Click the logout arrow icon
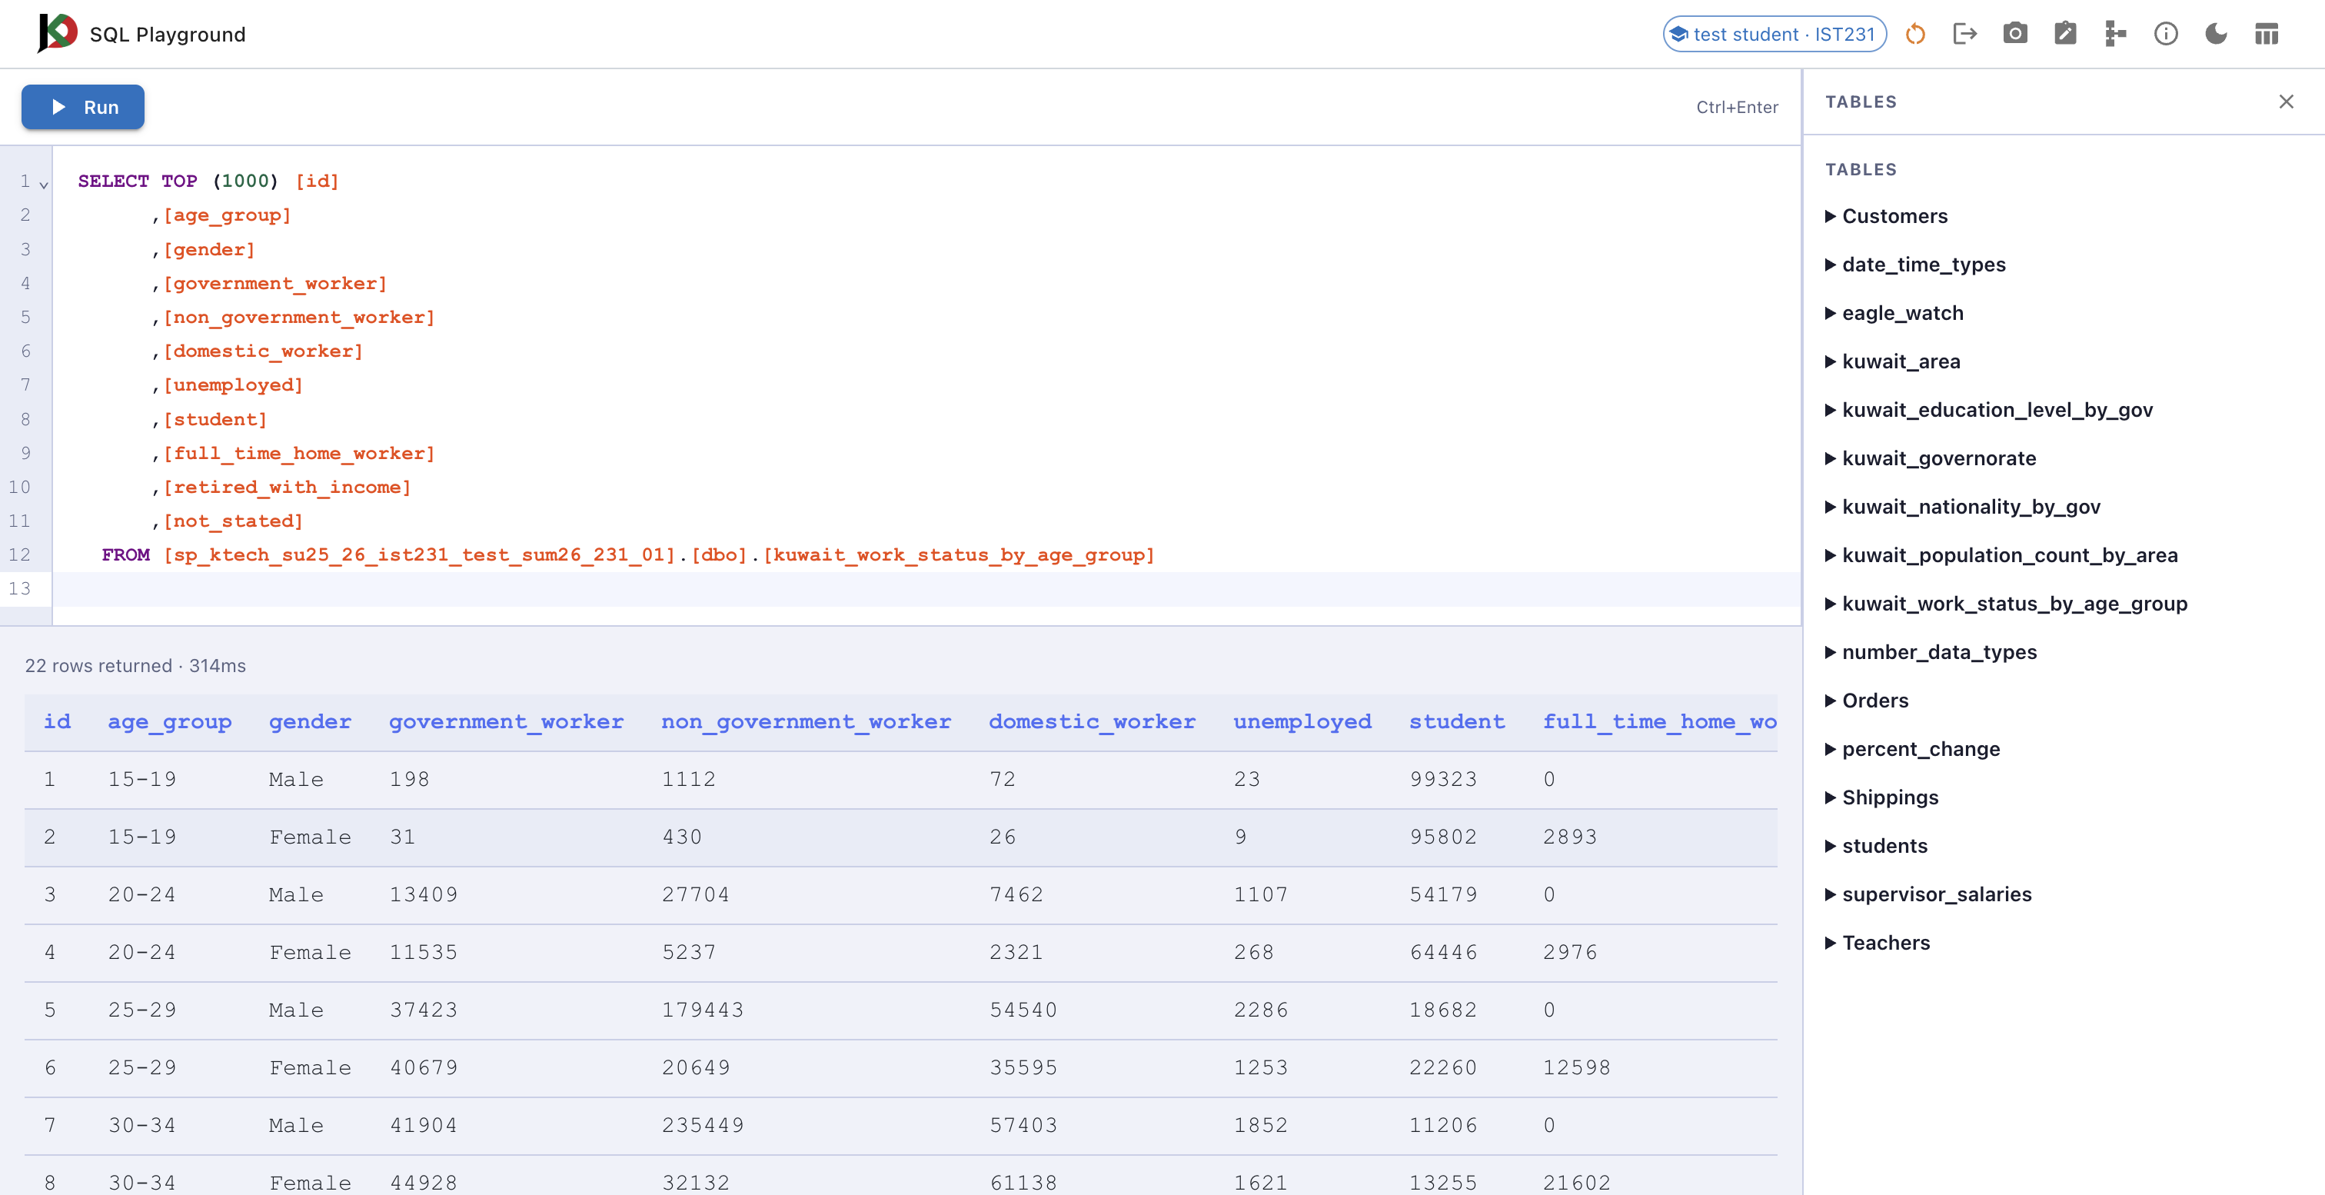The height and width of the screenshot is (1195, 2325). pos(1965,35)
